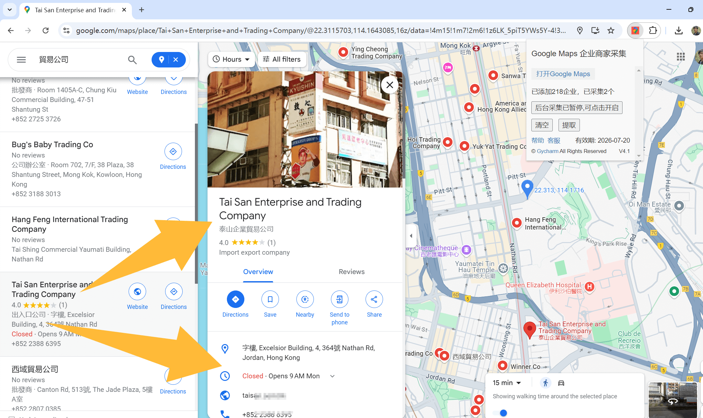Open a new browser tab

[142, 10]
